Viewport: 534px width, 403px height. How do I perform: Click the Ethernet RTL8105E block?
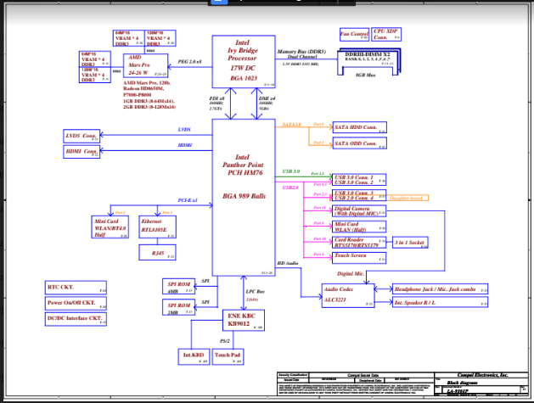click(157, 227)
